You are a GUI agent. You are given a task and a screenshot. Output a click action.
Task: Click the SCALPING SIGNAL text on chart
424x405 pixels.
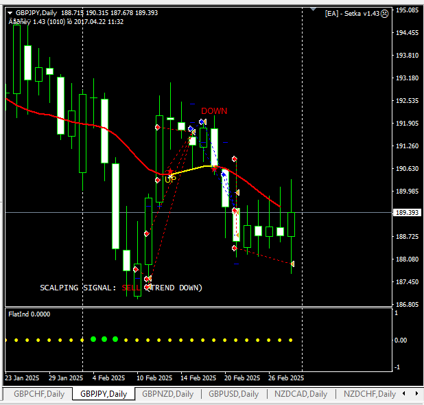(x=78, y=288)
